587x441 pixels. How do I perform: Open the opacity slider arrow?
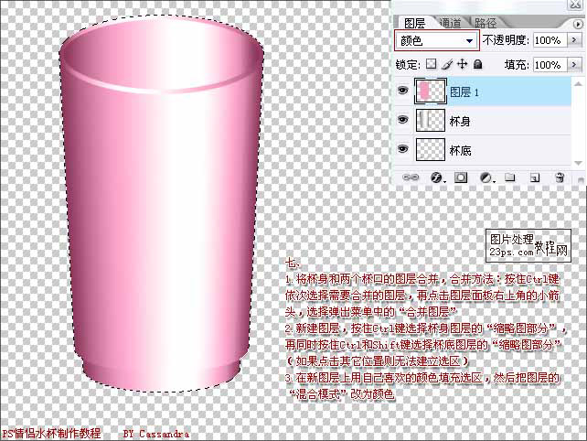click(574, 39)
